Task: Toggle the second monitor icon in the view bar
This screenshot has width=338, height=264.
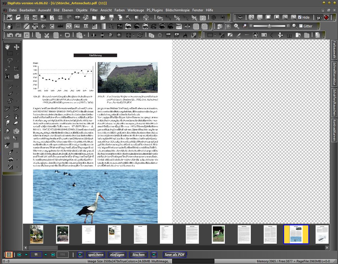Action: tap(251, 17)
